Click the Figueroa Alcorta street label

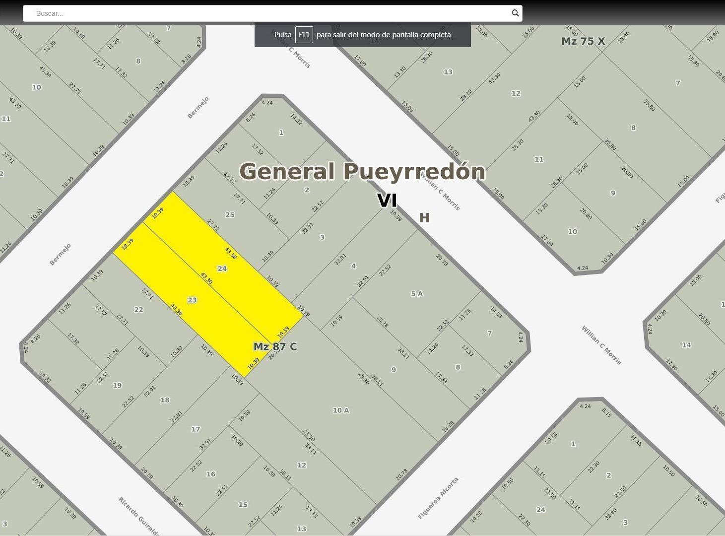tap(438, 498)
